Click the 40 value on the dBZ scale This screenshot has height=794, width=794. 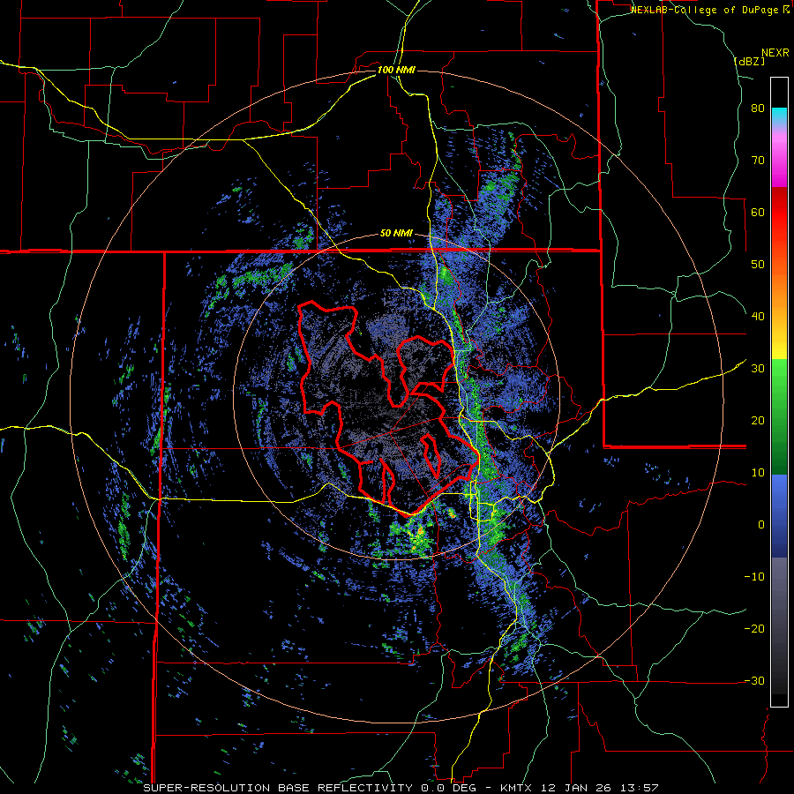click(x=758, y=317)
